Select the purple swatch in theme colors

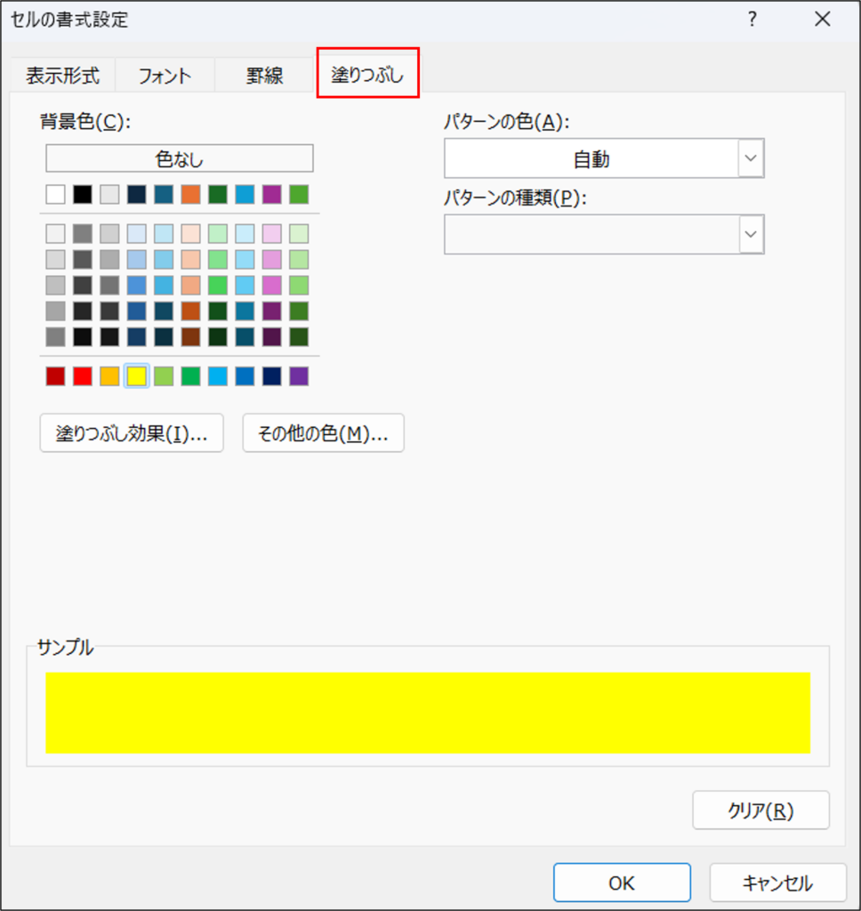click(x=272, y=194)
